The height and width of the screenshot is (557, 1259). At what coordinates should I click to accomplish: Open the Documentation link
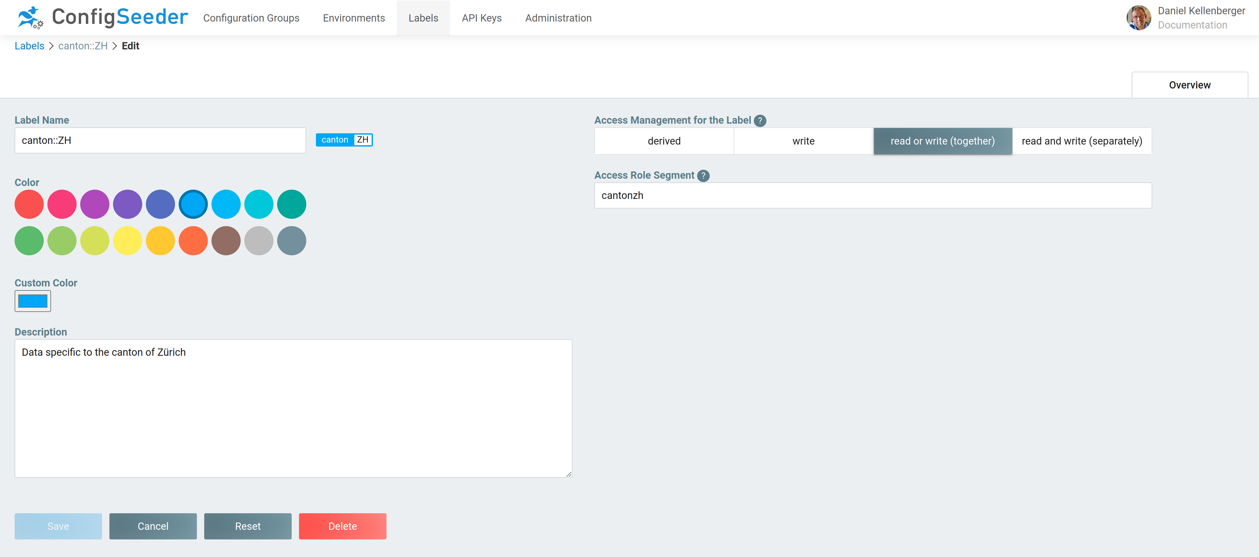tap(1192, 25)
